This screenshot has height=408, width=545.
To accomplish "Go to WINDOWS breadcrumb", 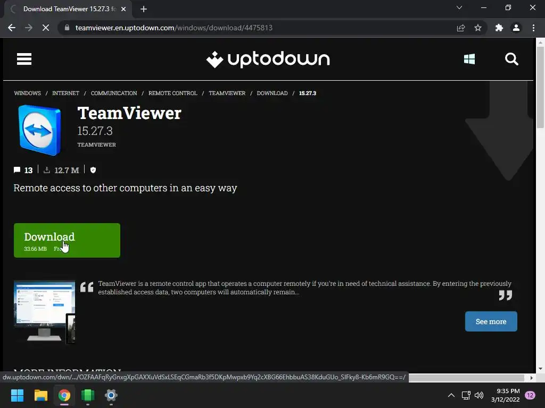I will (28, 93).
